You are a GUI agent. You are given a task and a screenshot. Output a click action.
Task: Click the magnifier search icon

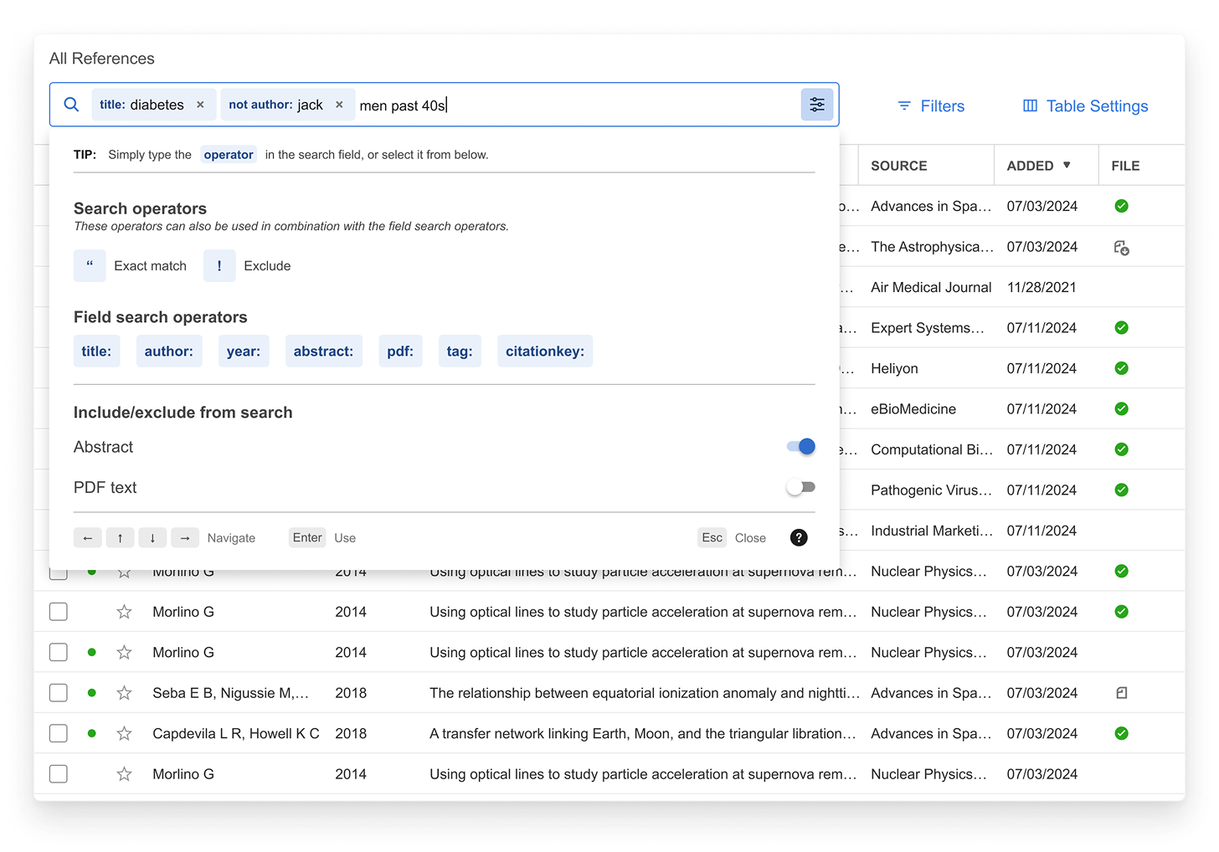coord(72,105)
